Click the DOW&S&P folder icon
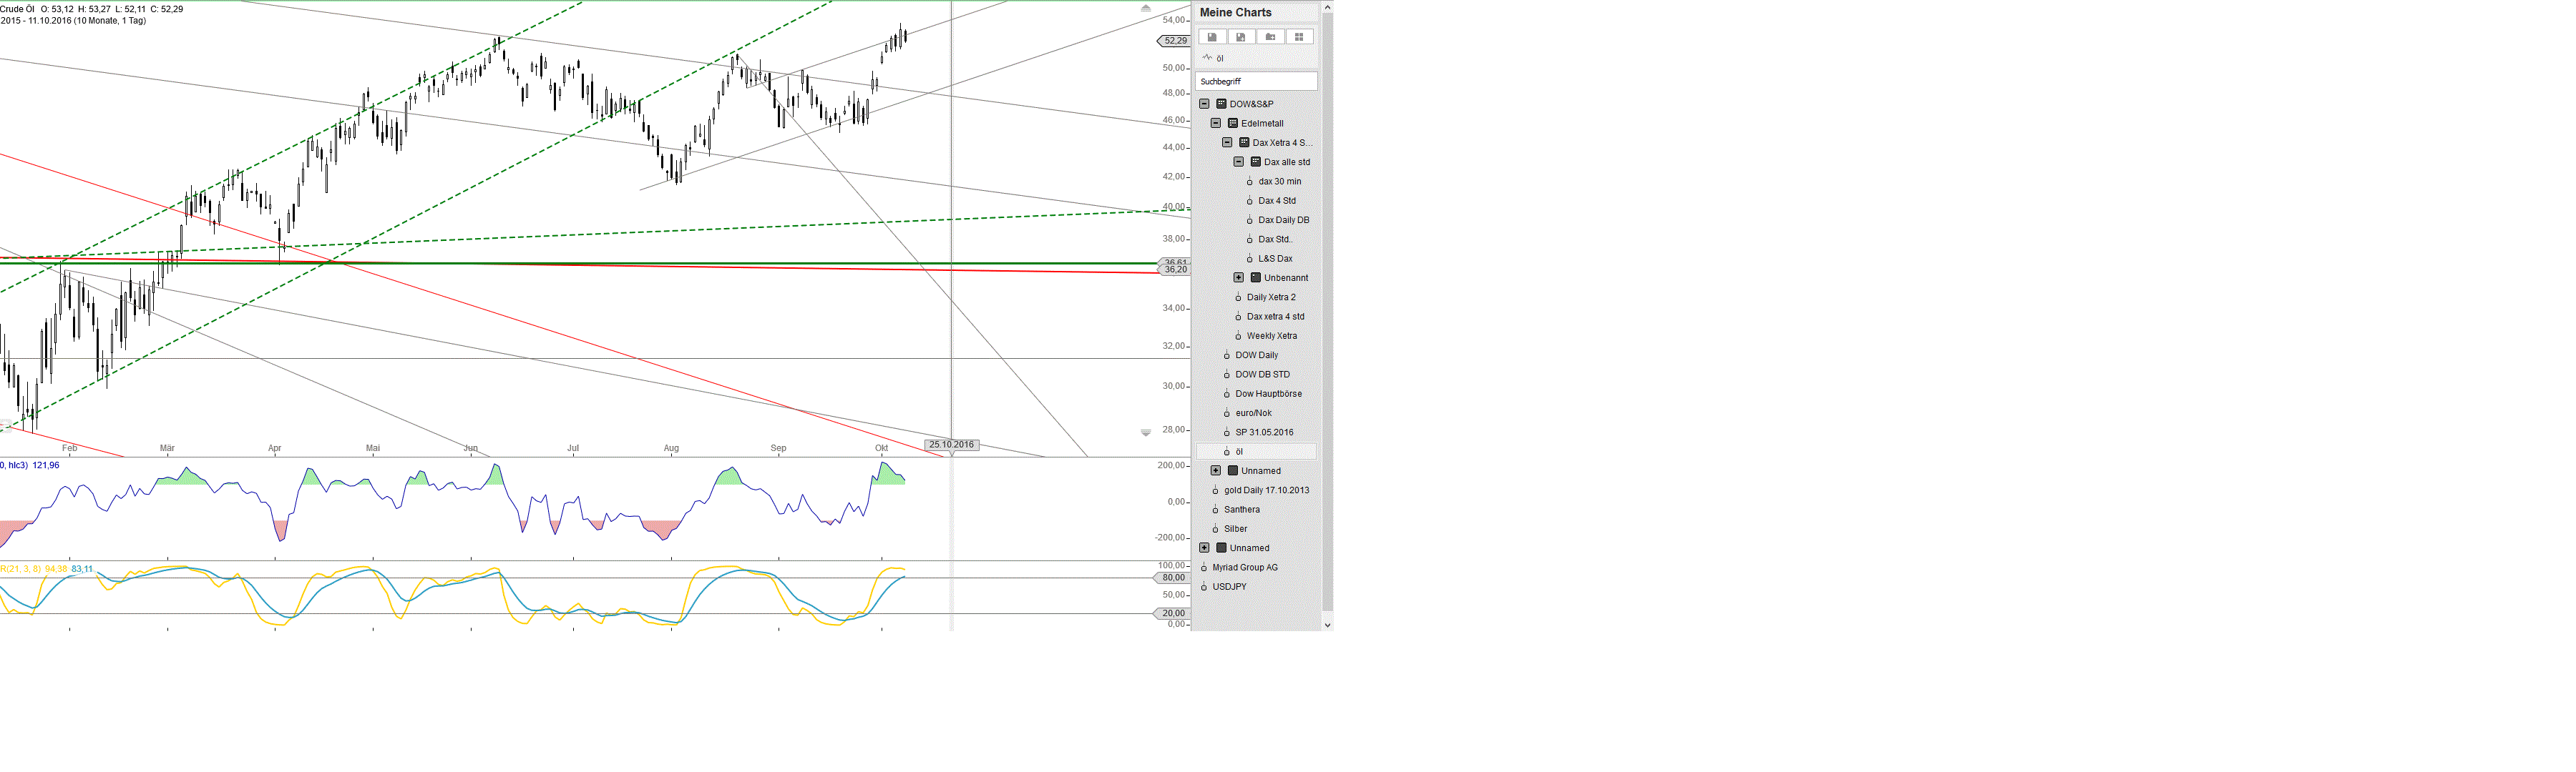 (x=1221, y=104)
